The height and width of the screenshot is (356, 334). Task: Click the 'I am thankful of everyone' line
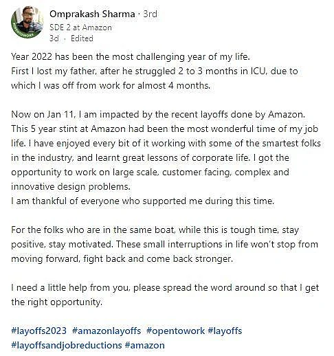pyautogui.click(x=143, y=201)
